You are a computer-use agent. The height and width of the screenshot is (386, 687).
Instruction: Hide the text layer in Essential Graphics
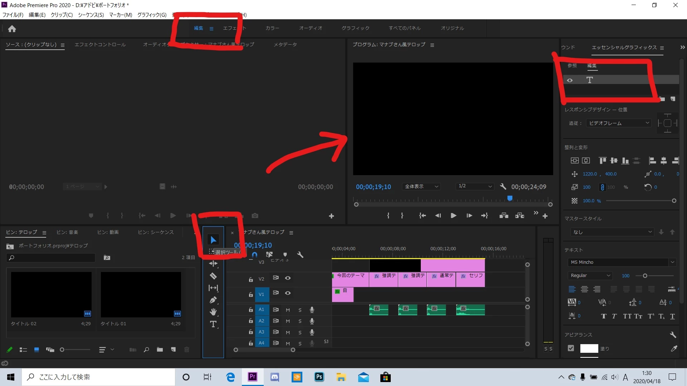click(x=570, y=80)
